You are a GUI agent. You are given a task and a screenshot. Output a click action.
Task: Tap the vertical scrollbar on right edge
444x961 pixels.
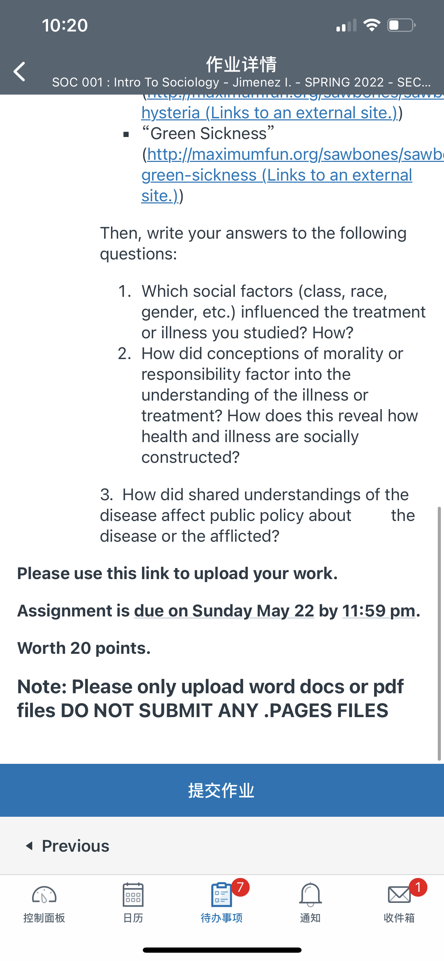439,633
